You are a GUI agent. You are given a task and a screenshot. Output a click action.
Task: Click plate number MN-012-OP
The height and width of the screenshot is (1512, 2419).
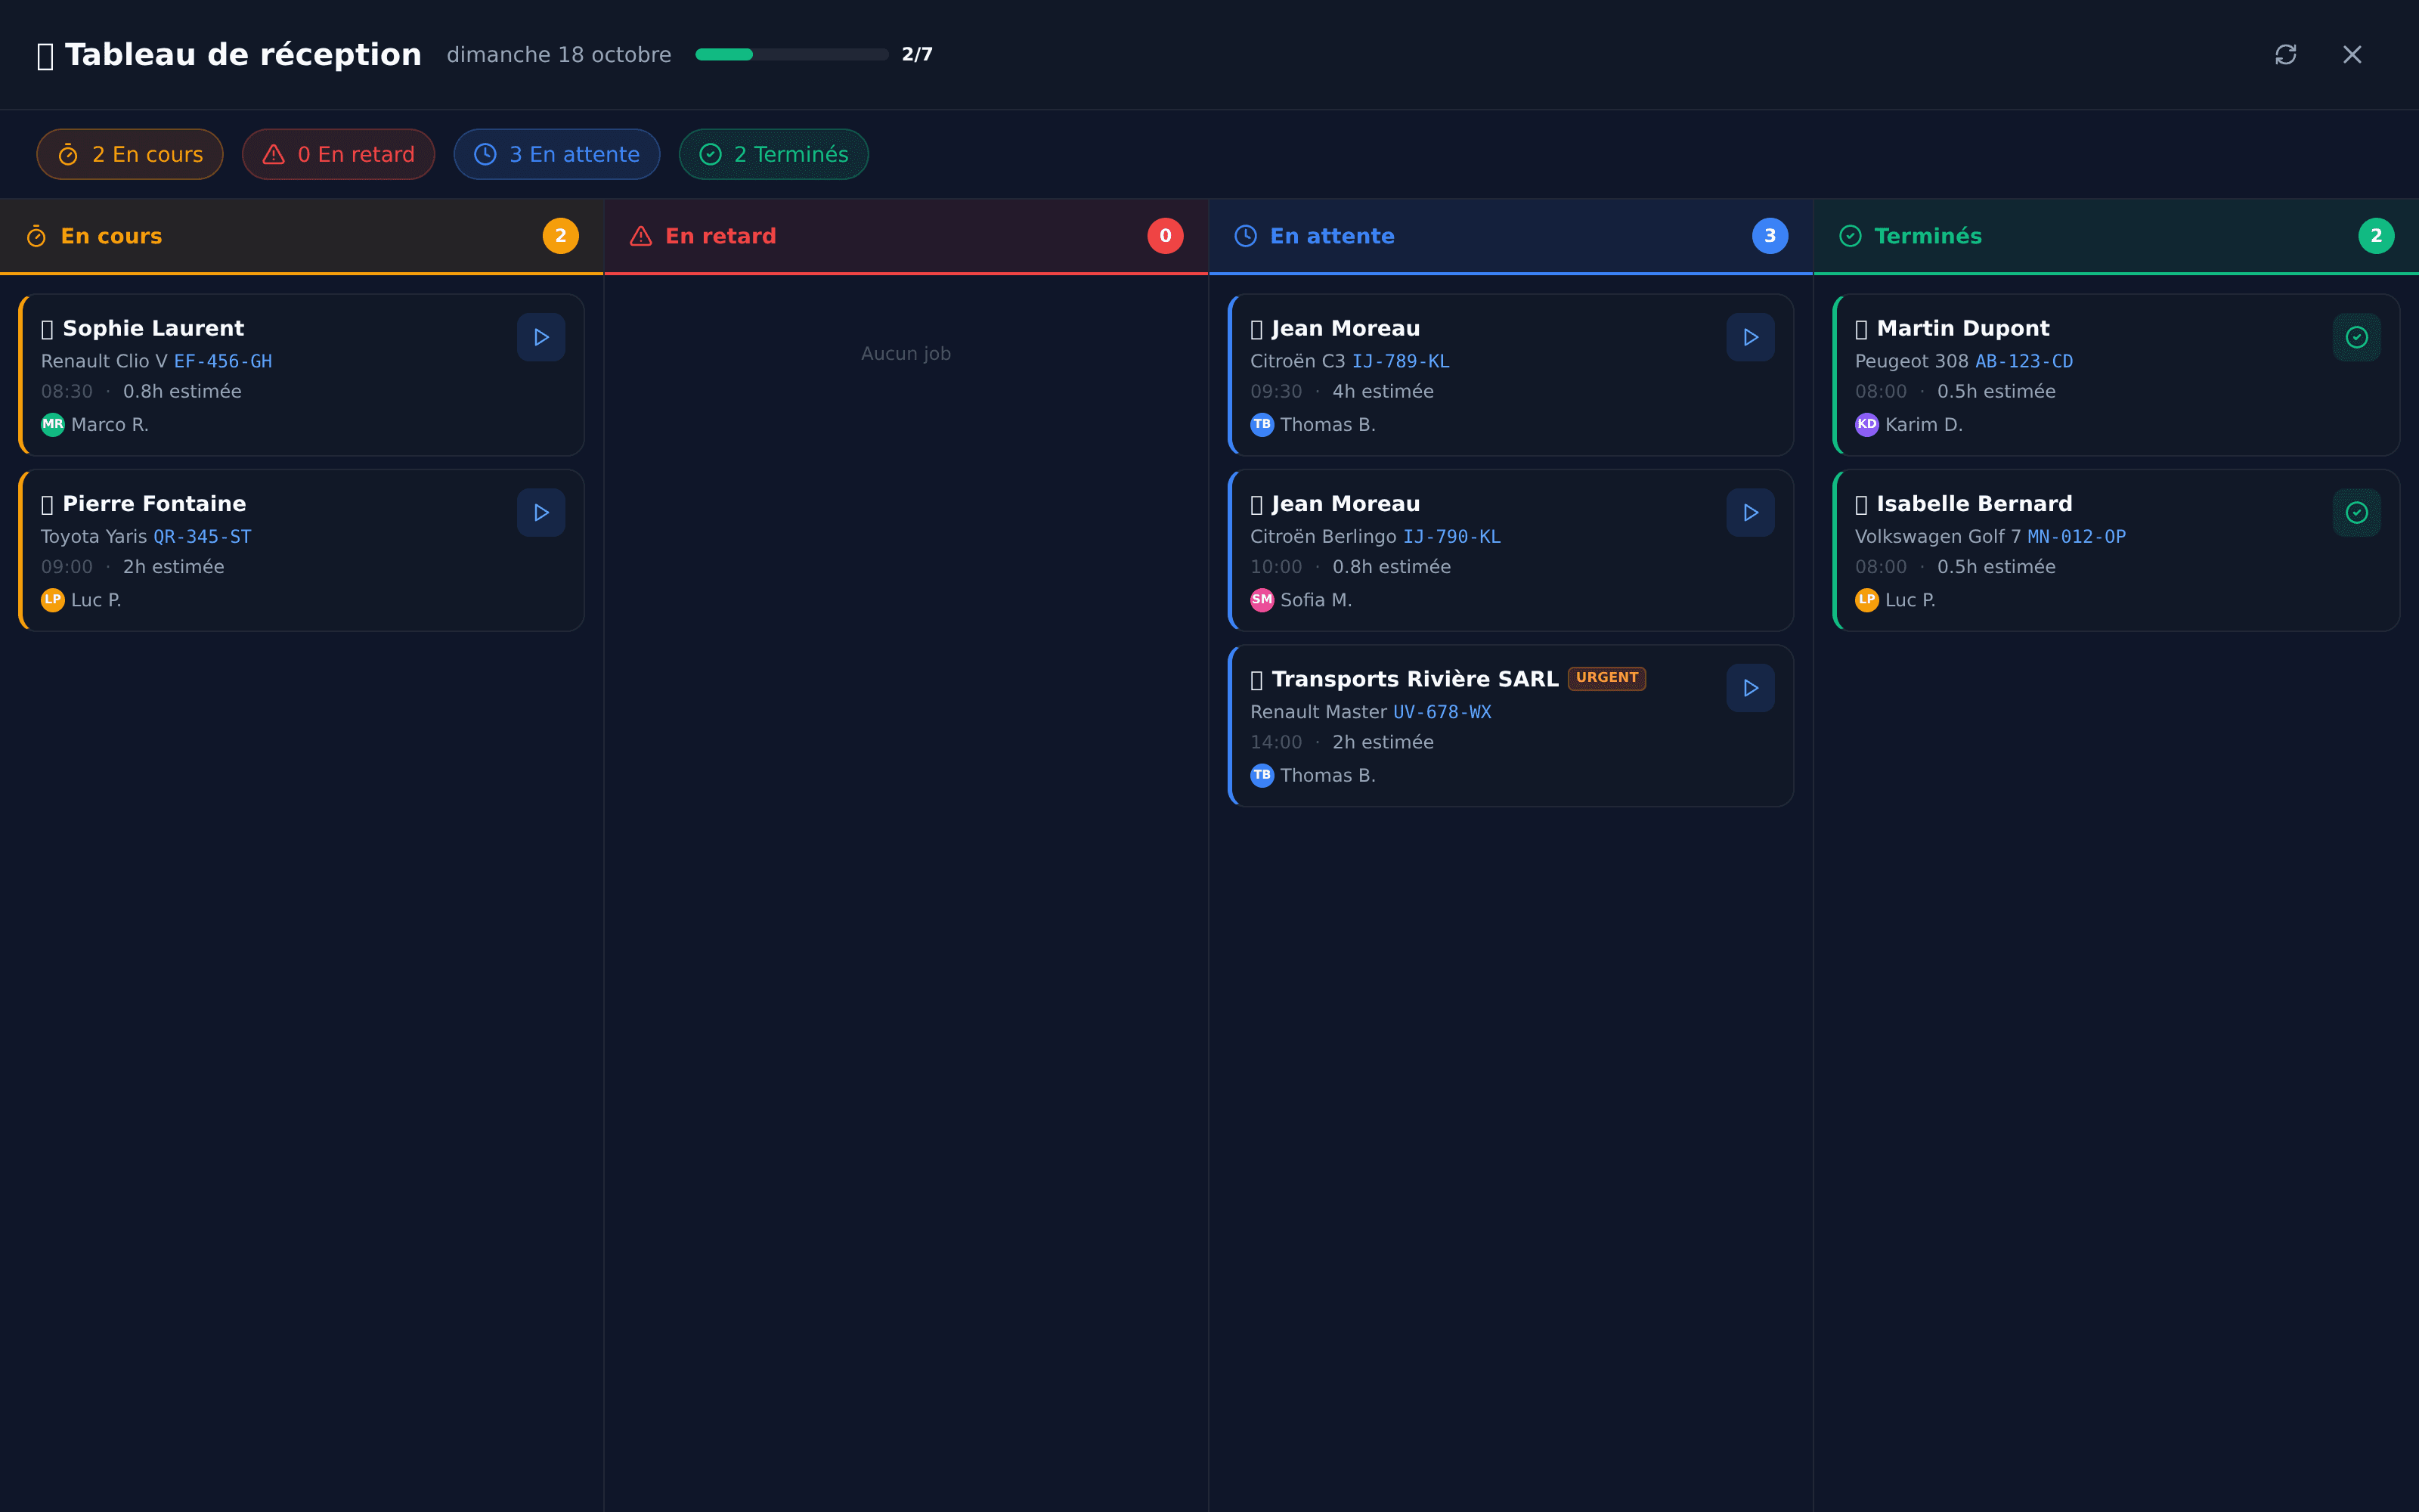2076,537
